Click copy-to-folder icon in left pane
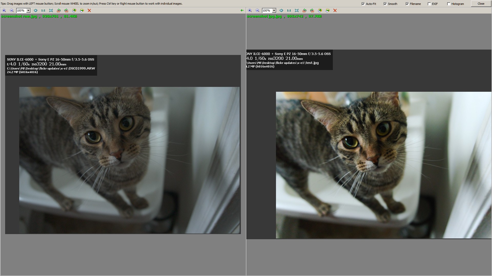 click(x=74, y=10)
